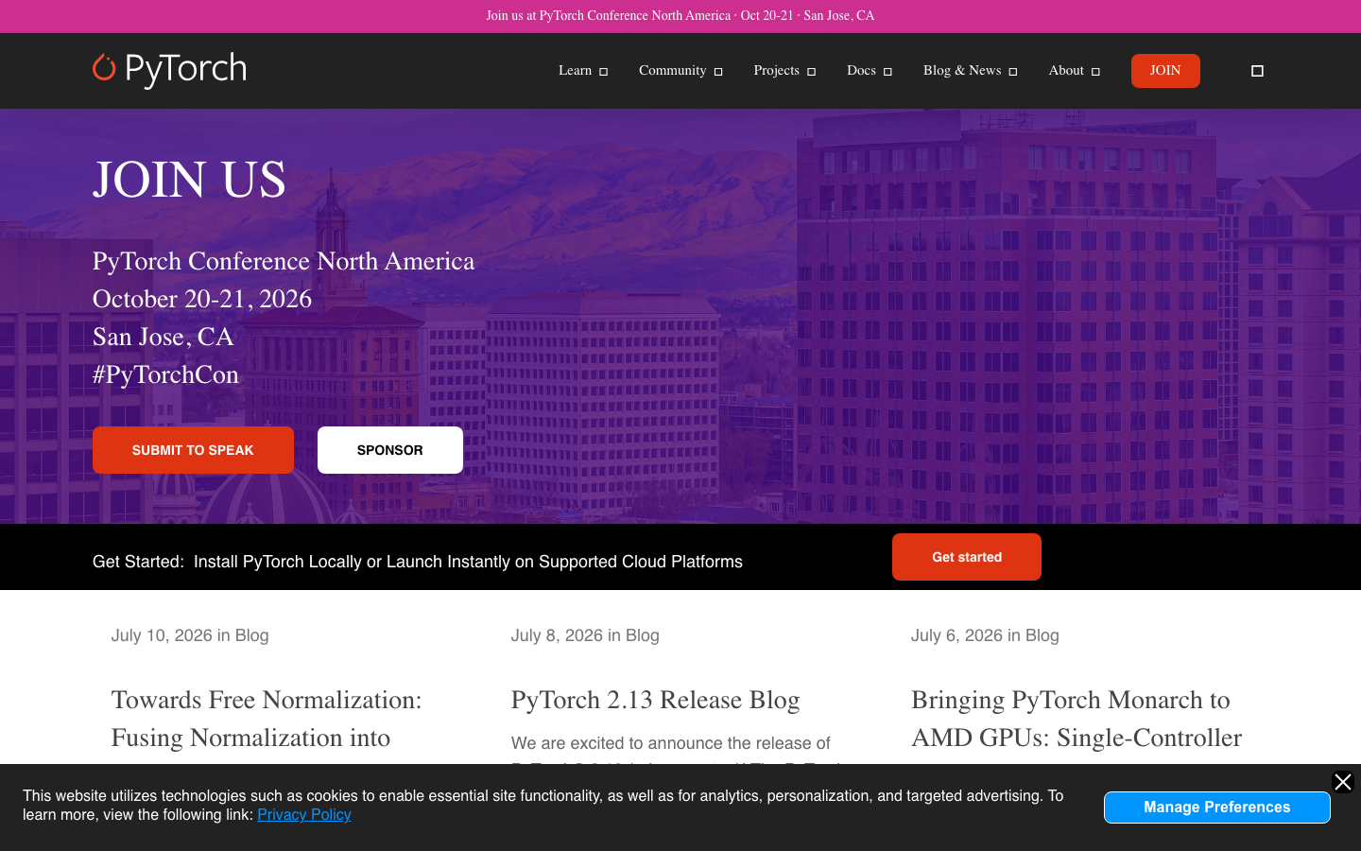Viewport: 1361px width, 851px height.
Task: Click 'PyTorch Conference North America' hero text
Action: (284, 261)
